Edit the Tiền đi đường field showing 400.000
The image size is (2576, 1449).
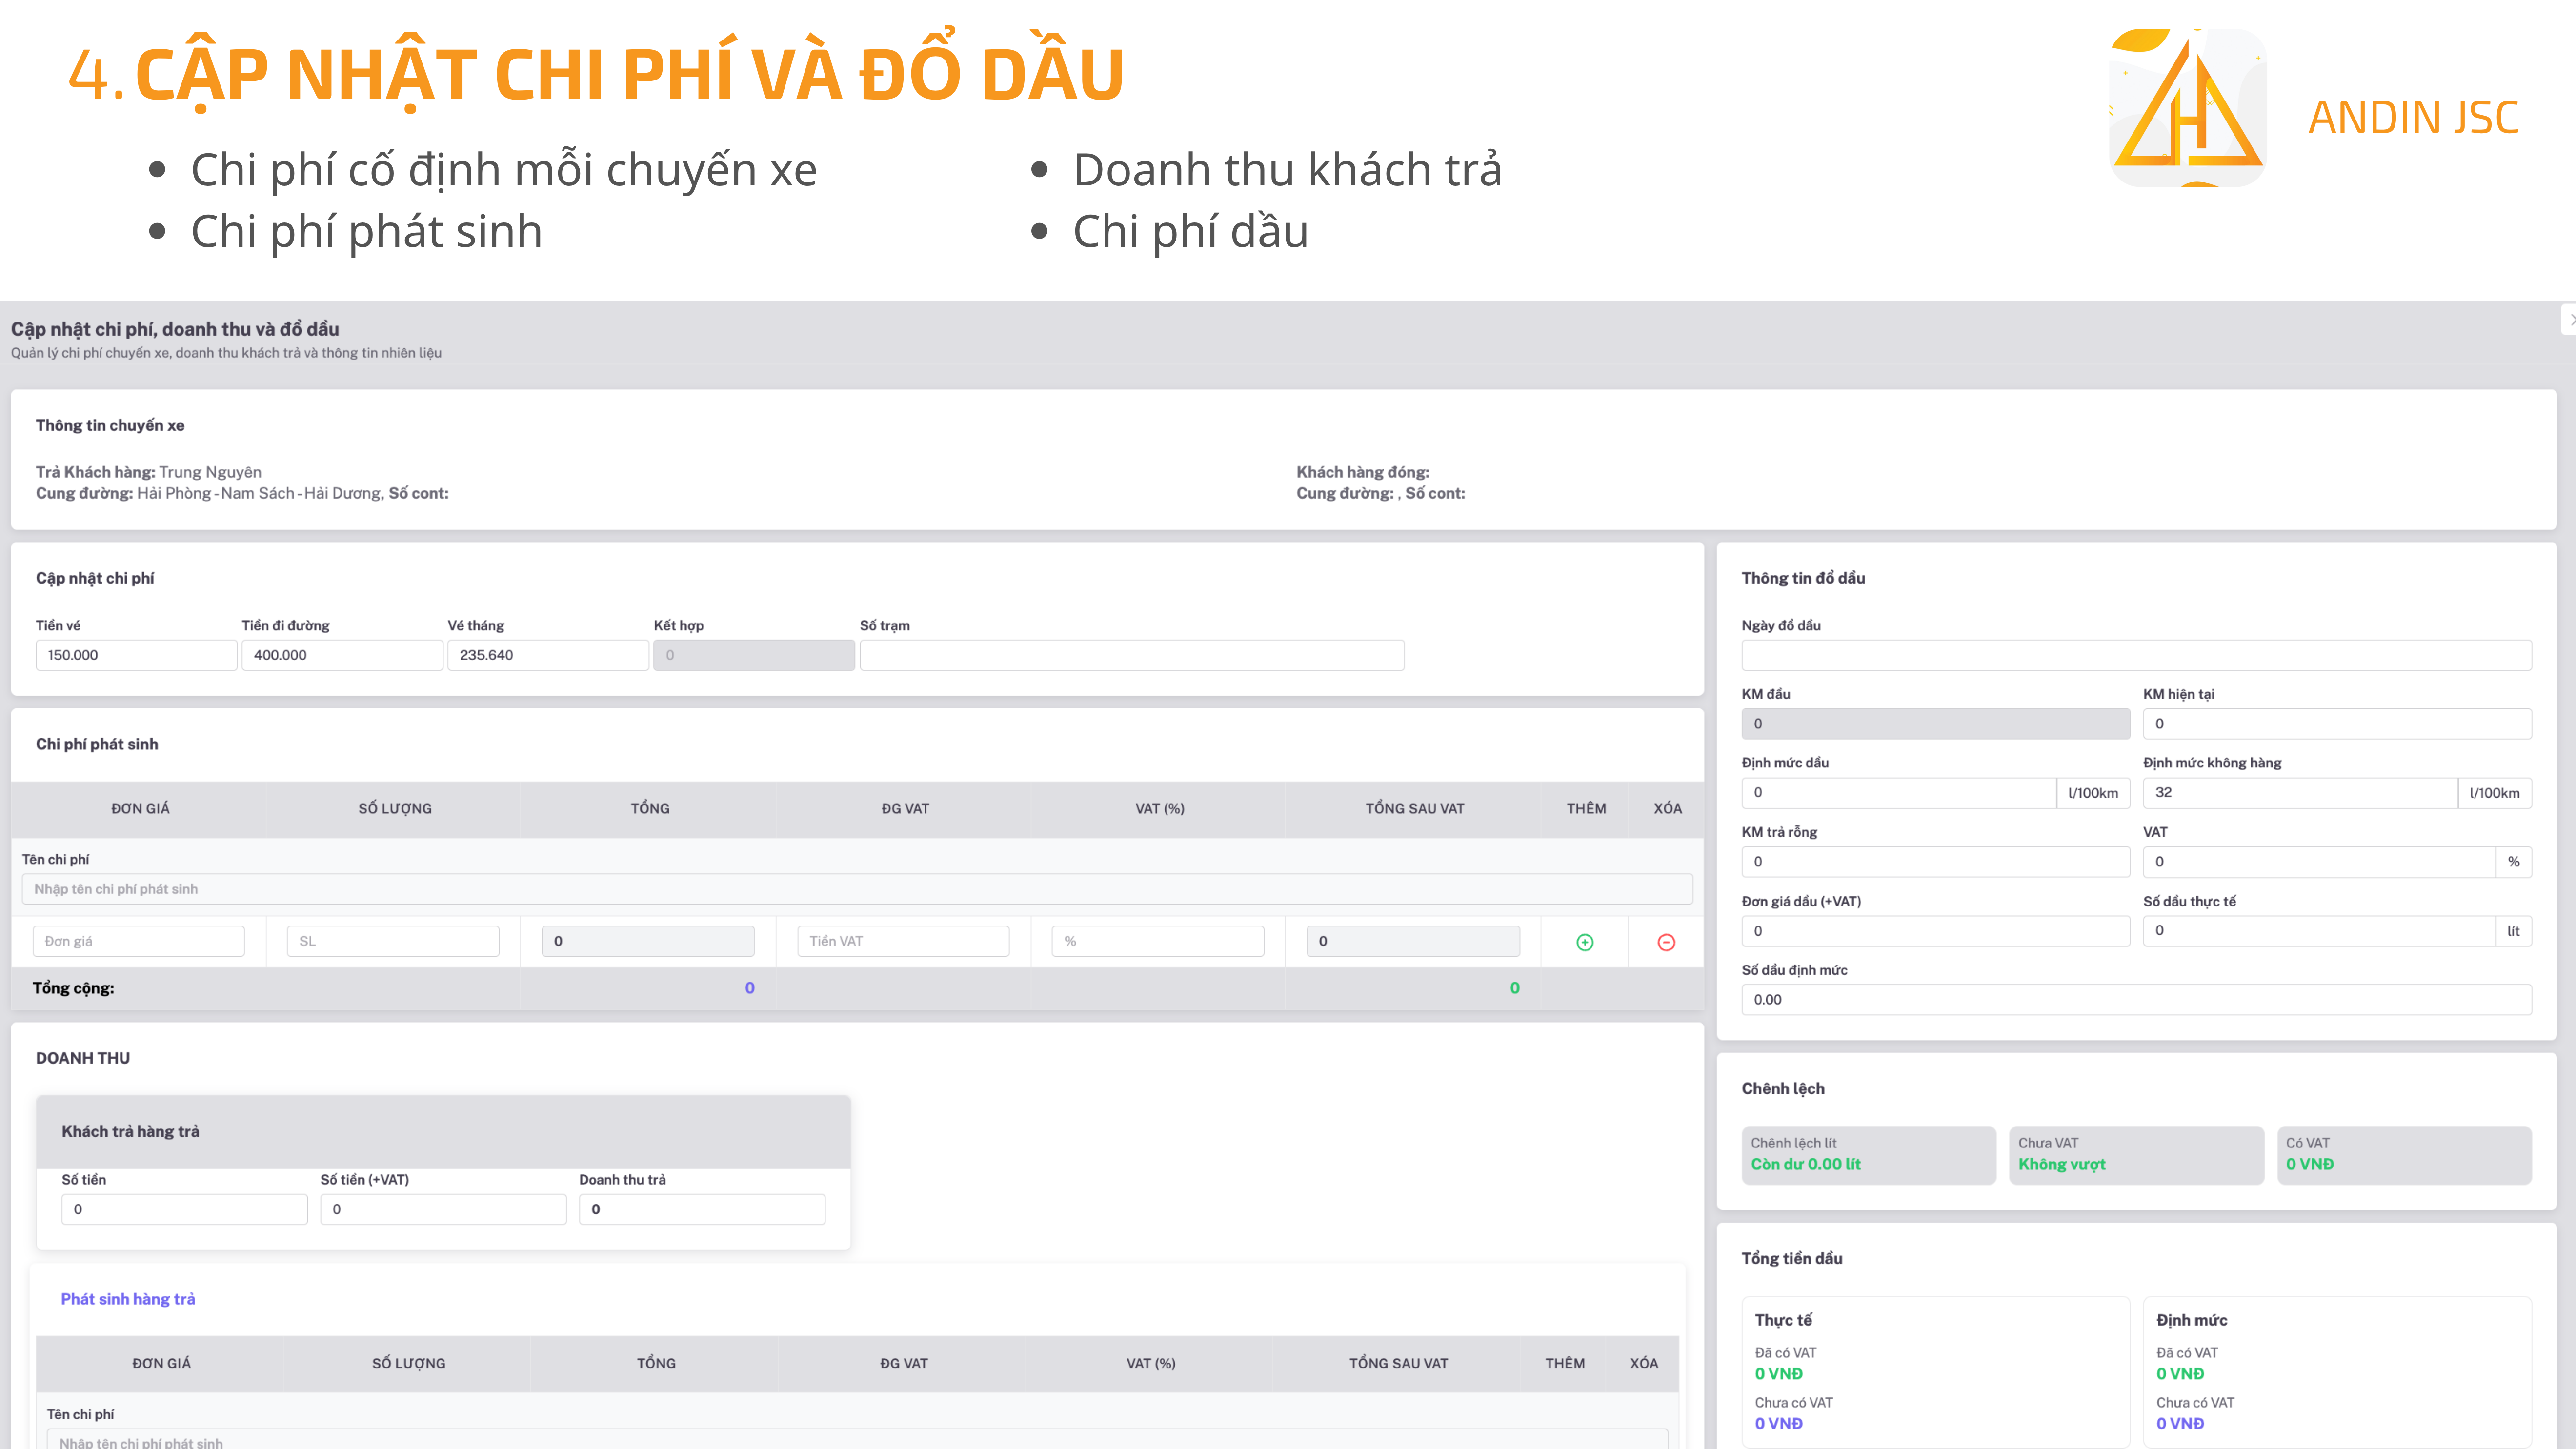click(x=342, y=655)
